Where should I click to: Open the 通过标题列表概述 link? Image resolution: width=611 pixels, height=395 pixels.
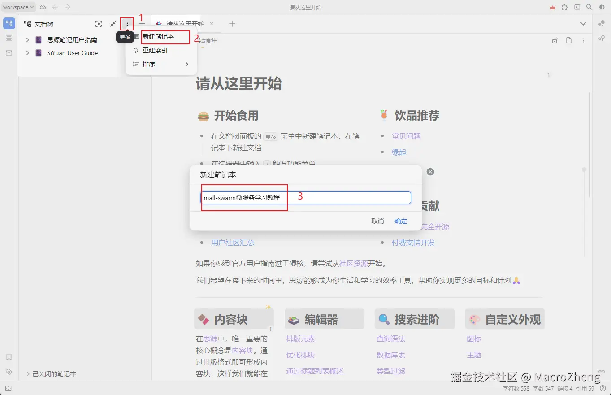tap(315, 371)
